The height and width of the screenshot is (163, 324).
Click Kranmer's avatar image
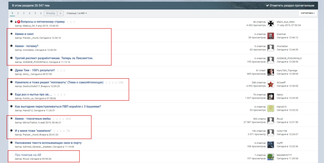tap(271, 36)
